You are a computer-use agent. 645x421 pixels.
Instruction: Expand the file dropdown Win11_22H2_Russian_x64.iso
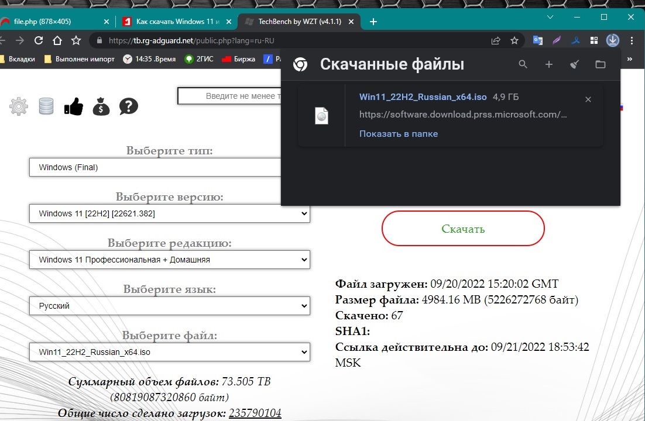(x=170, y=352)
